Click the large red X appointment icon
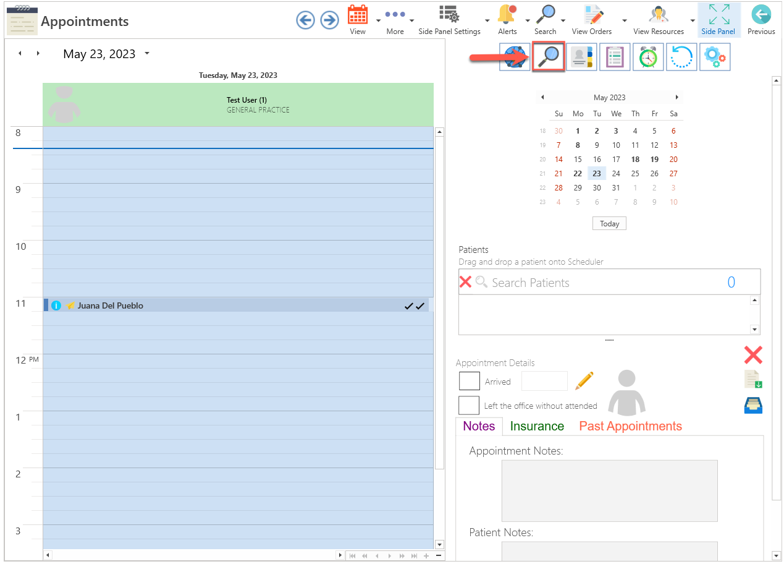Image resolution: width=784 pixels, height=564 pixels. coord(753,355)
